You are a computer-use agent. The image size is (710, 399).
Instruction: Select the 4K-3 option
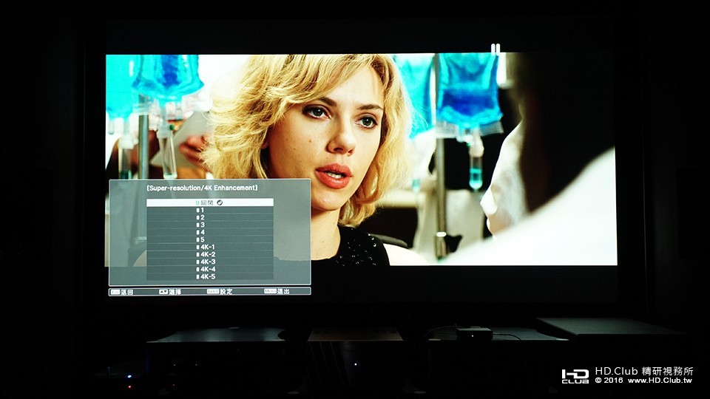(209, 262)
